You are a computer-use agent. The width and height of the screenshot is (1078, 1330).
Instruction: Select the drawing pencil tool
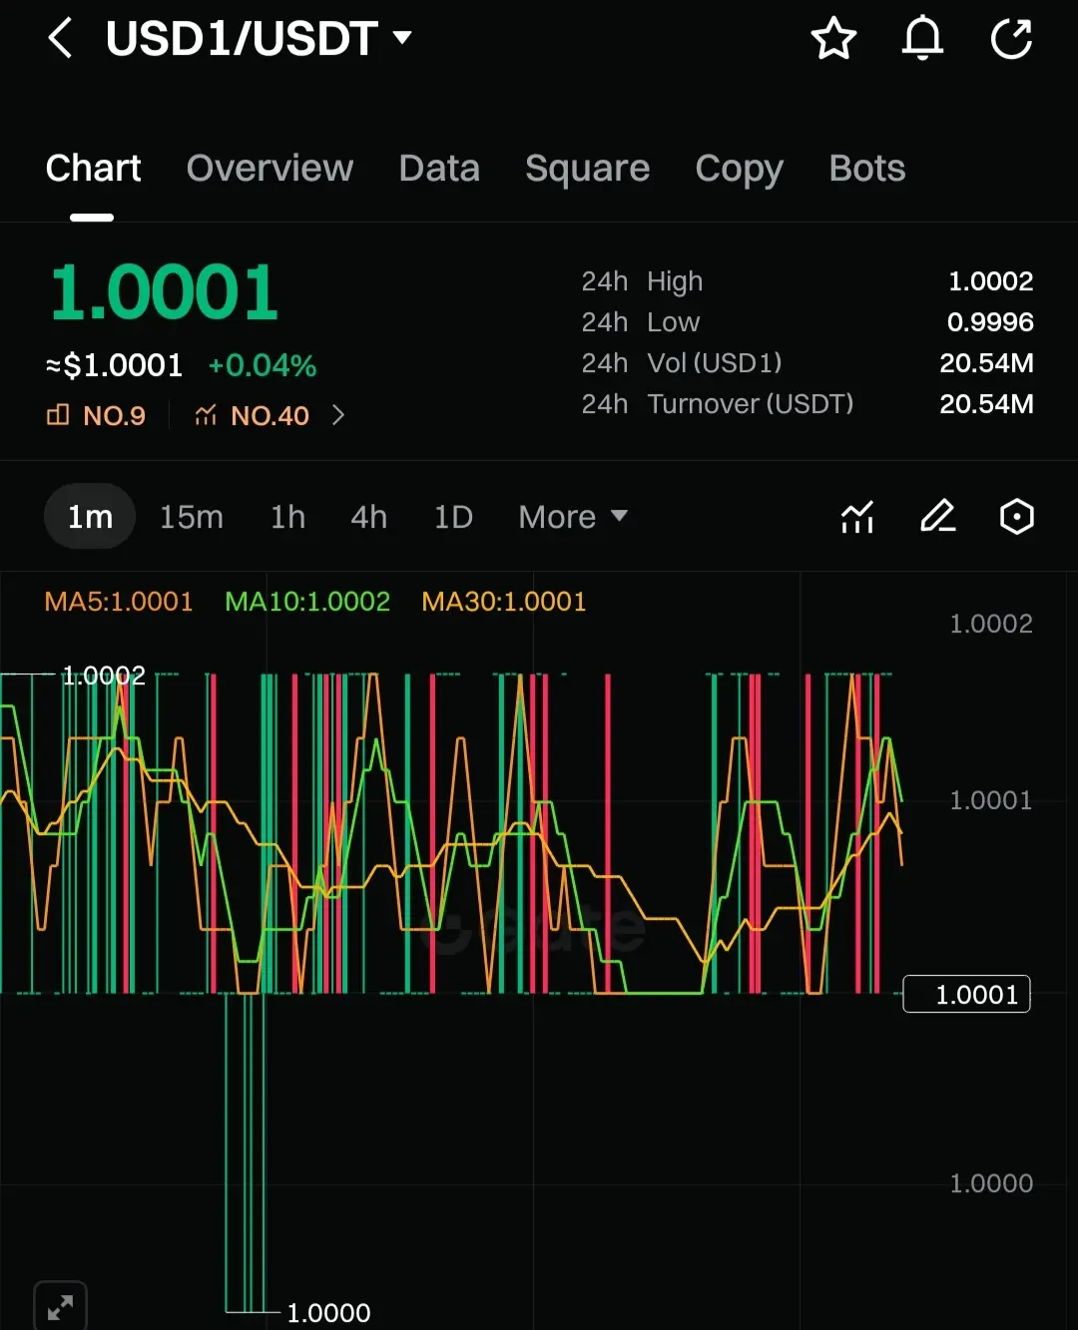click(x=937, y=517)
